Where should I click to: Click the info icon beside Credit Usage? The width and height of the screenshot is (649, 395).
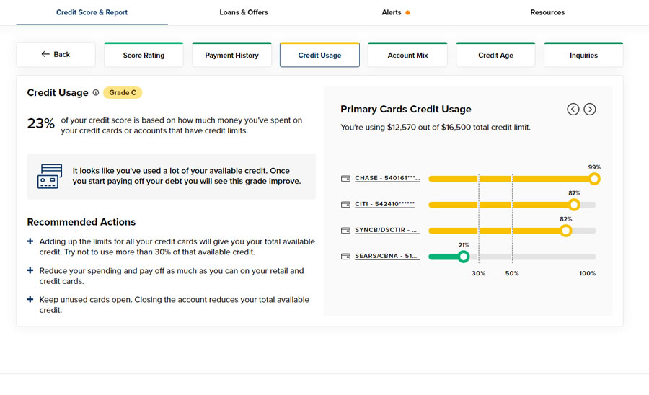(96, 93)
